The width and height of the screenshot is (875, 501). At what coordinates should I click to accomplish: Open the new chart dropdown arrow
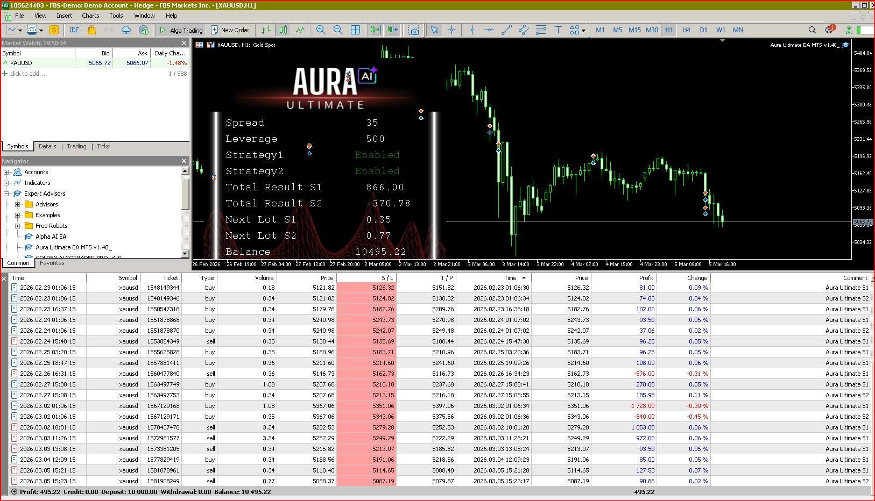coord(20,30)
